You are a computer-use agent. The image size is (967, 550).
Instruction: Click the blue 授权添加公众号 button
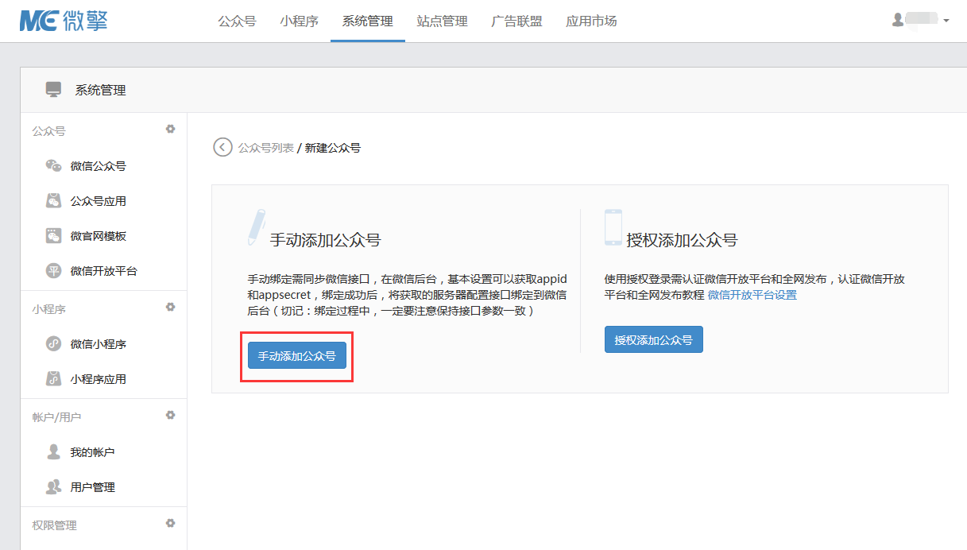(x=653, y=339)
